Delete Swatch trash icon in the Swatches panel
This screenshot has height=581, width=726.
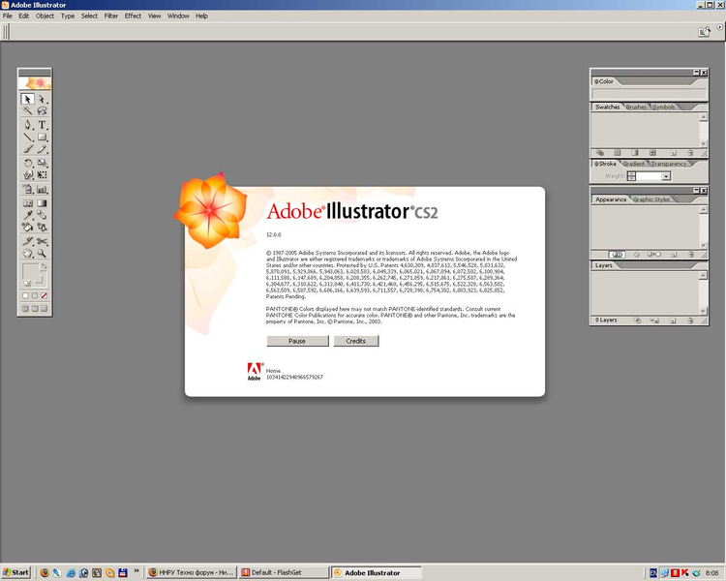[x=690, y=152]
